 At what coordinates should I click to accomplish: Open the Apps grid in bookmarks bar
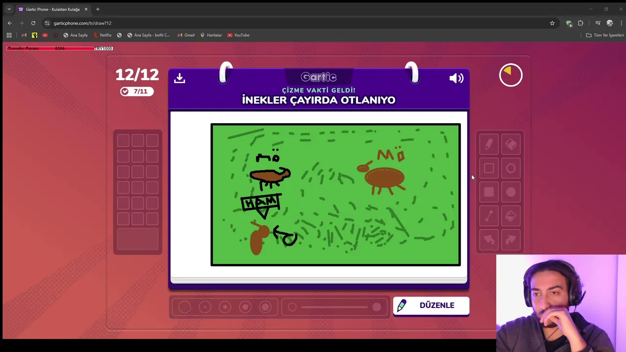(x=9, y=35)
